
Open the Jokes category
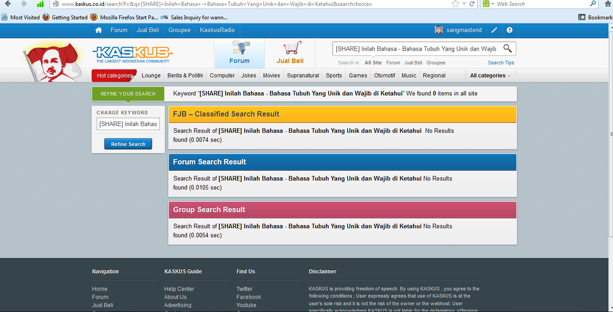click(x=249, y=75)
